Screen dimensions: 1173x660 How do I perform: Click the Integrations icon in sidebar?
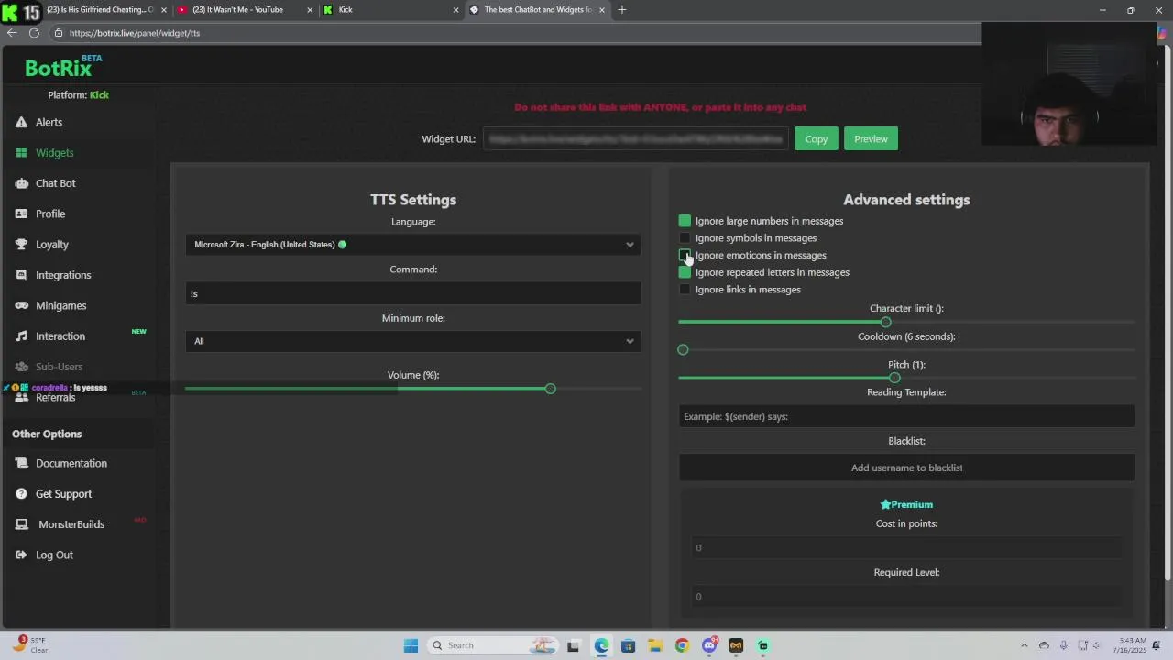pyautogui.click(x=21, y=275)
